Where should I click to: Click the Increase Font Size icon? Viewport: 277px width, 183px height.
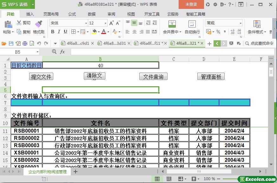point(111,23)
